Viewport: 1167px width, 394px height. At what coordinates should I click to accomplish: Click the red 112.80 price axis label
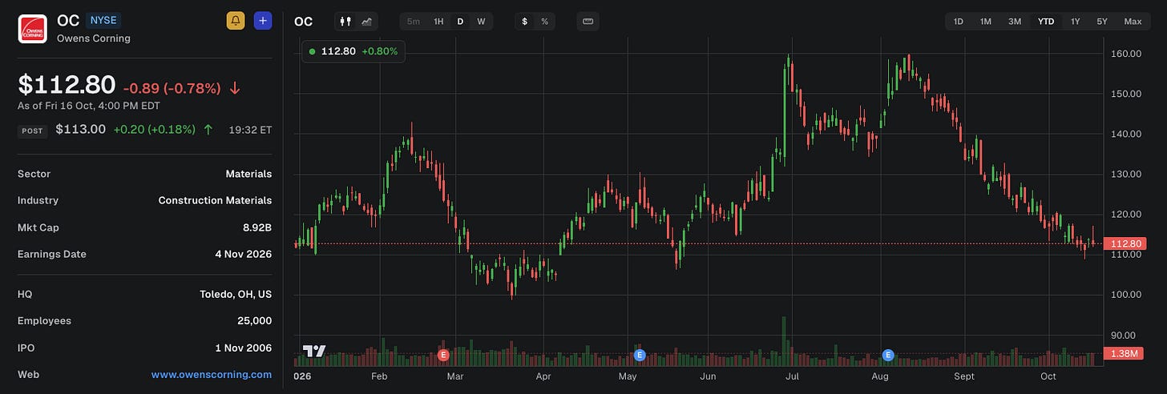(x=1125, y=243)
